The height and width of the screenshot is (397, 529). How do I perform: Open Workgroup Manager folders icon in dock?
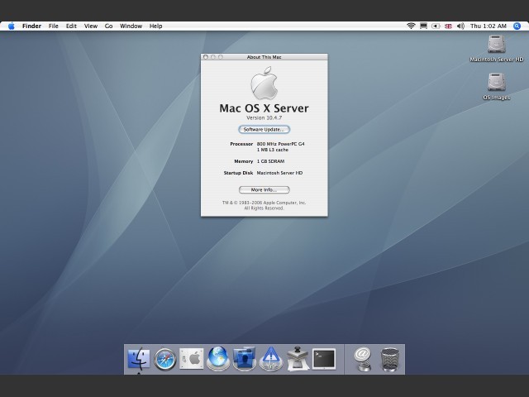245,358
